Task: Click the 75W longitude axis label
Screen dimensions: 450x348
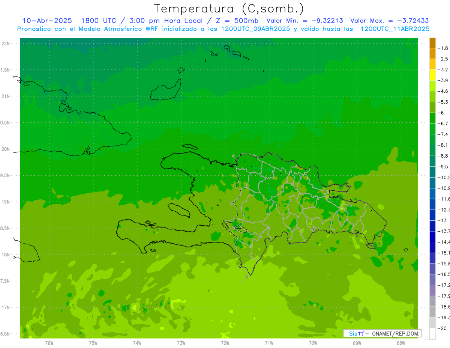Action: tap(93, 343)
